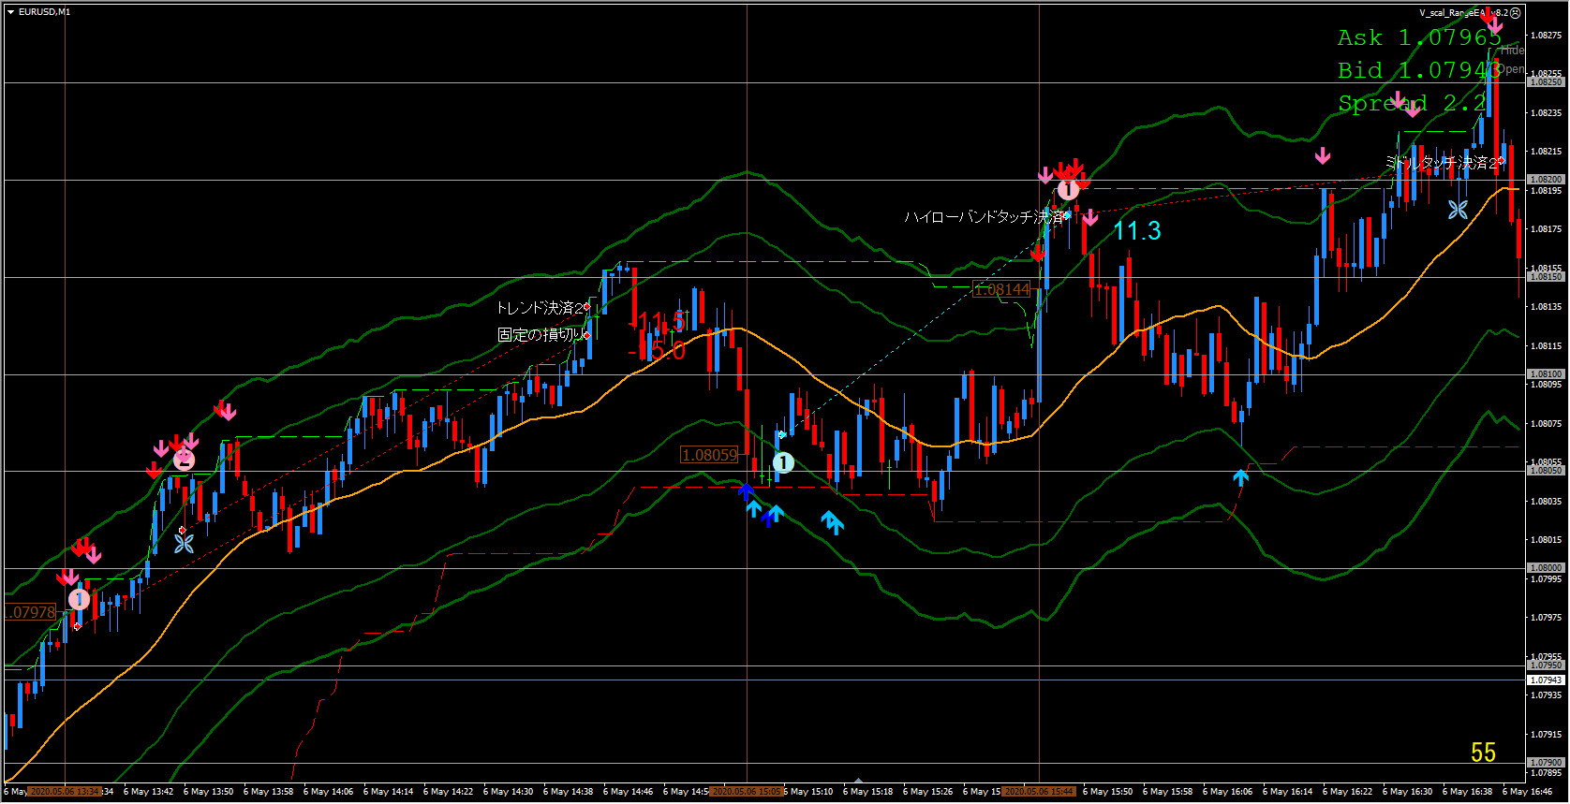The height and width of the screenshot is (804, 1570).
Task: Select the 1.07978 price tag
Action: coord(31,612)
